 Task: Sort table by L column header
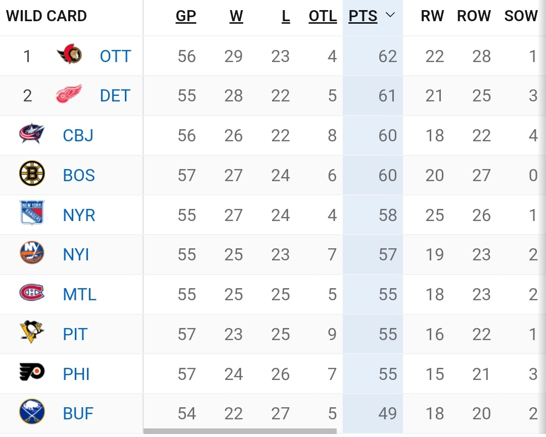[x=286, y=16]
